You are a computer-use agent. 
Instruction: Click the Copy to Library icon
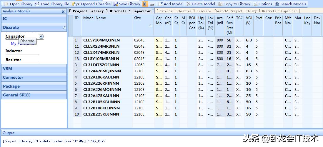[x=220, y=4]
